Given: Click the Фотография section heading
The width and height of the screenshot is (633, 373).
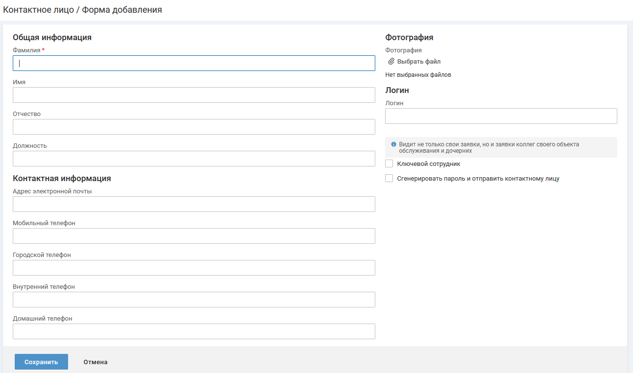Looking at the screenshot, I should click(x=410, y=37).
